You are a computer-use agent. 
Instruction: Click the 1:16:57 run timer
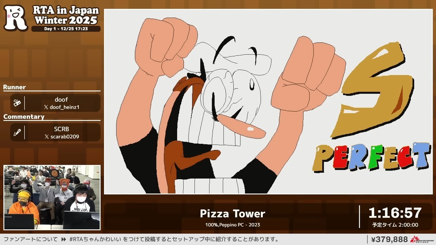(x=395, y=213)
